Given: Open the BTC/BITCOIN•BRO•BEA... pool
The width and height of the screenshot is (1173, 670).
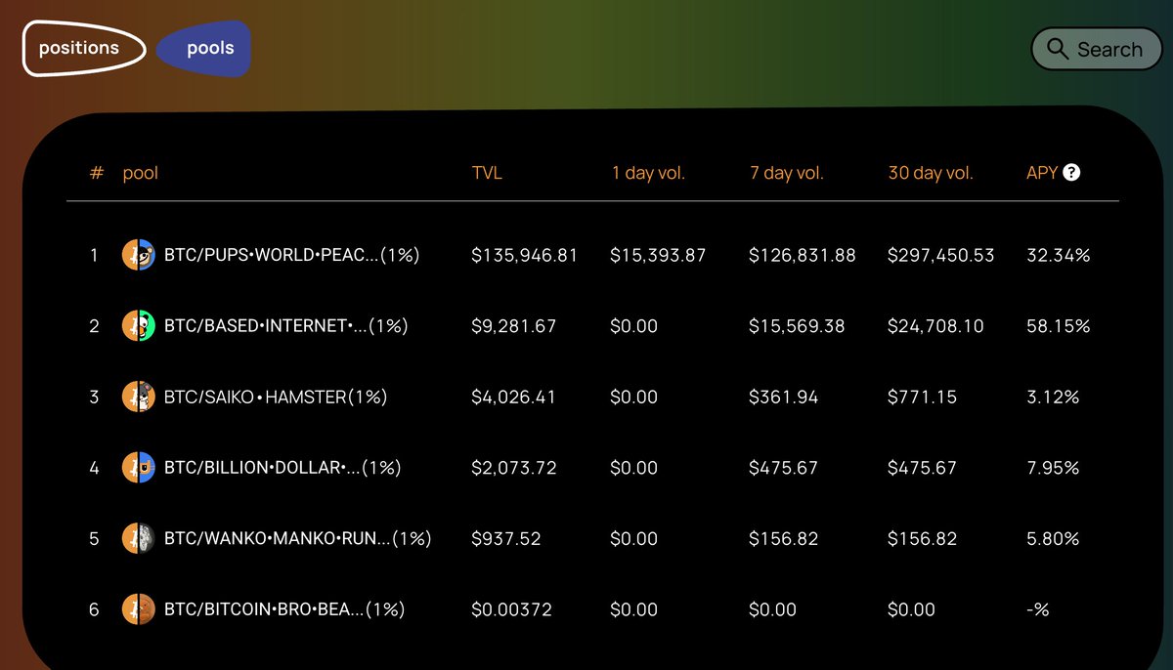Looking at the screenshot, I should [284, 609].
